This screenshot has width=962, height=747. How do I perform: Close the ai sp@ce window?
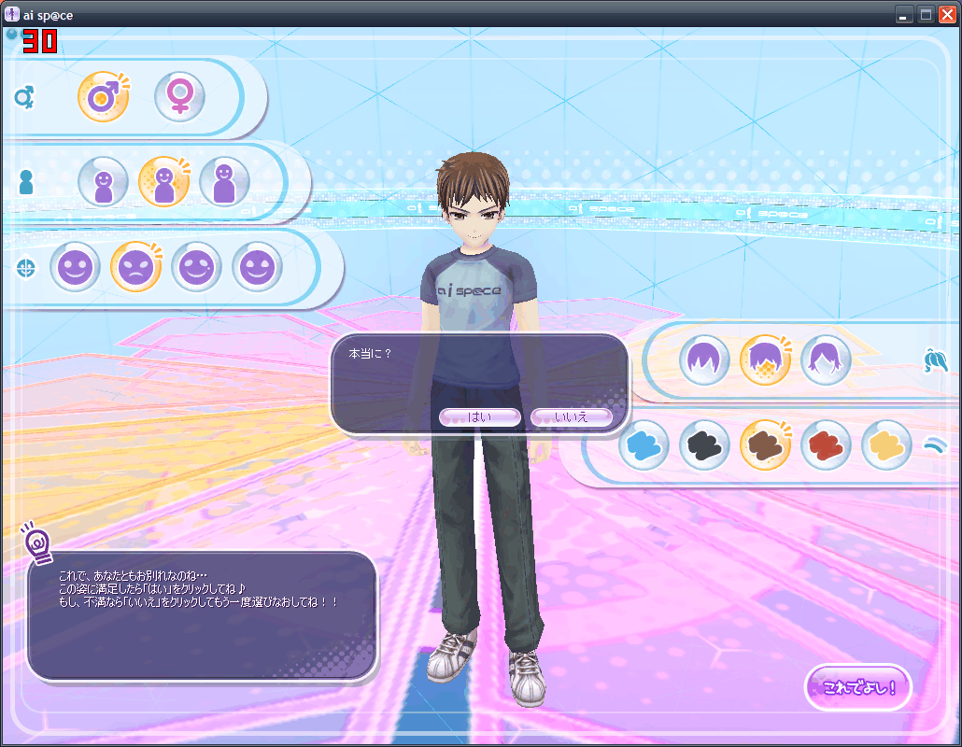948,15
